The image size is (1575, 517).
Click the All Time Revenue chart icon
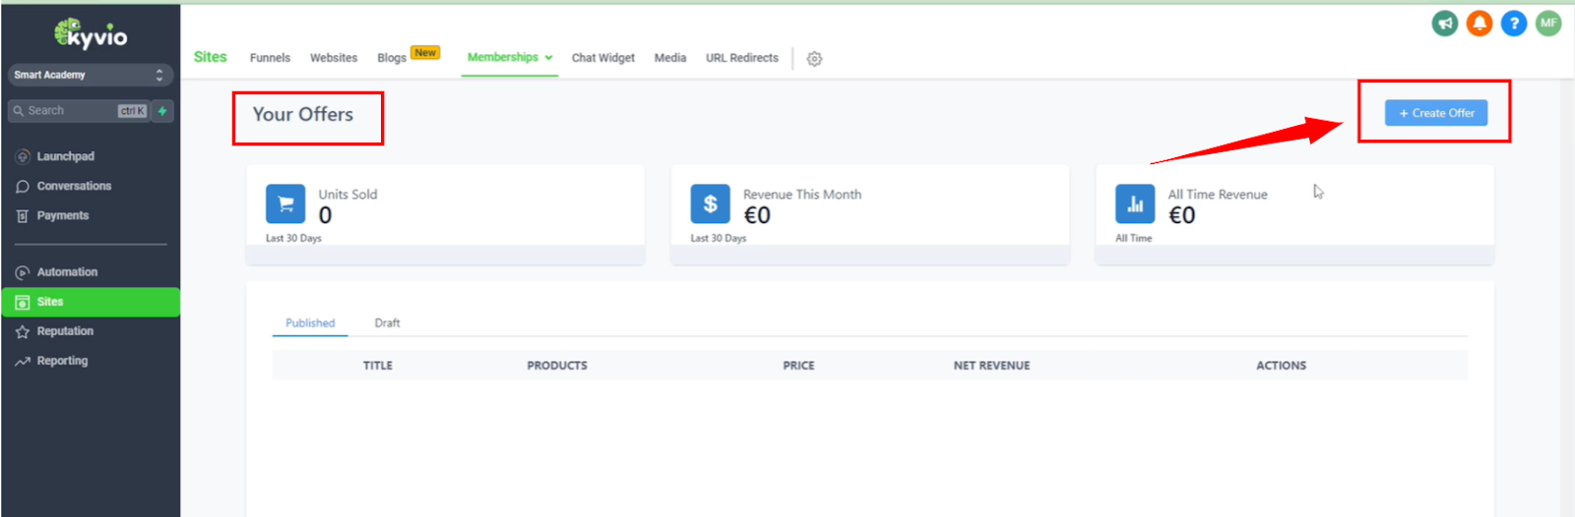[x=1135, y=204]
